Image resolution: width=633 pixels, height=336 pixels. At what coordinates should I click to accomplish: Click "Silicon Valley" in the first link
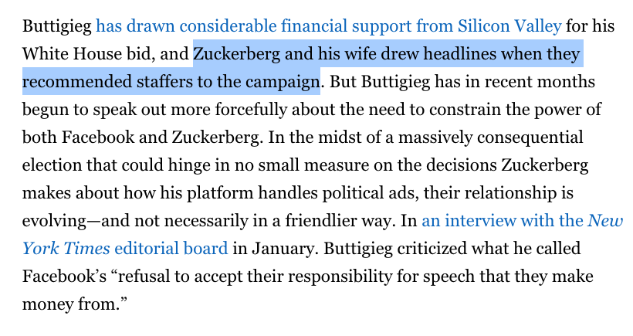pyautogui.click(x=509, y=26)
